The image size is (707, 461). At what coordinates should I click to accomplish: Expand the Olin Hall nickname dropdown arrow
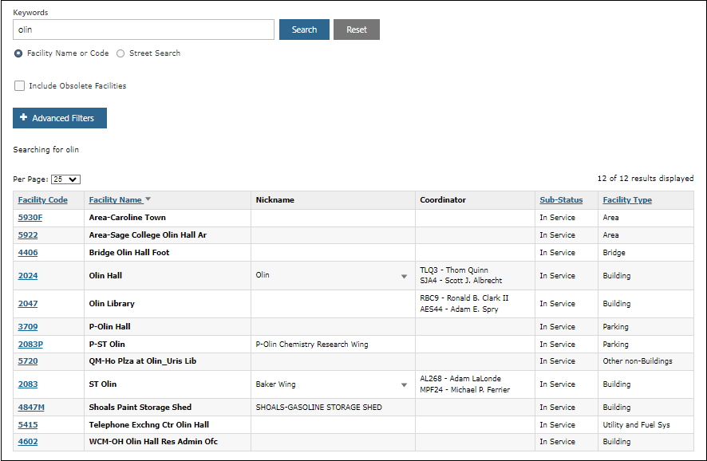(404, 276)
